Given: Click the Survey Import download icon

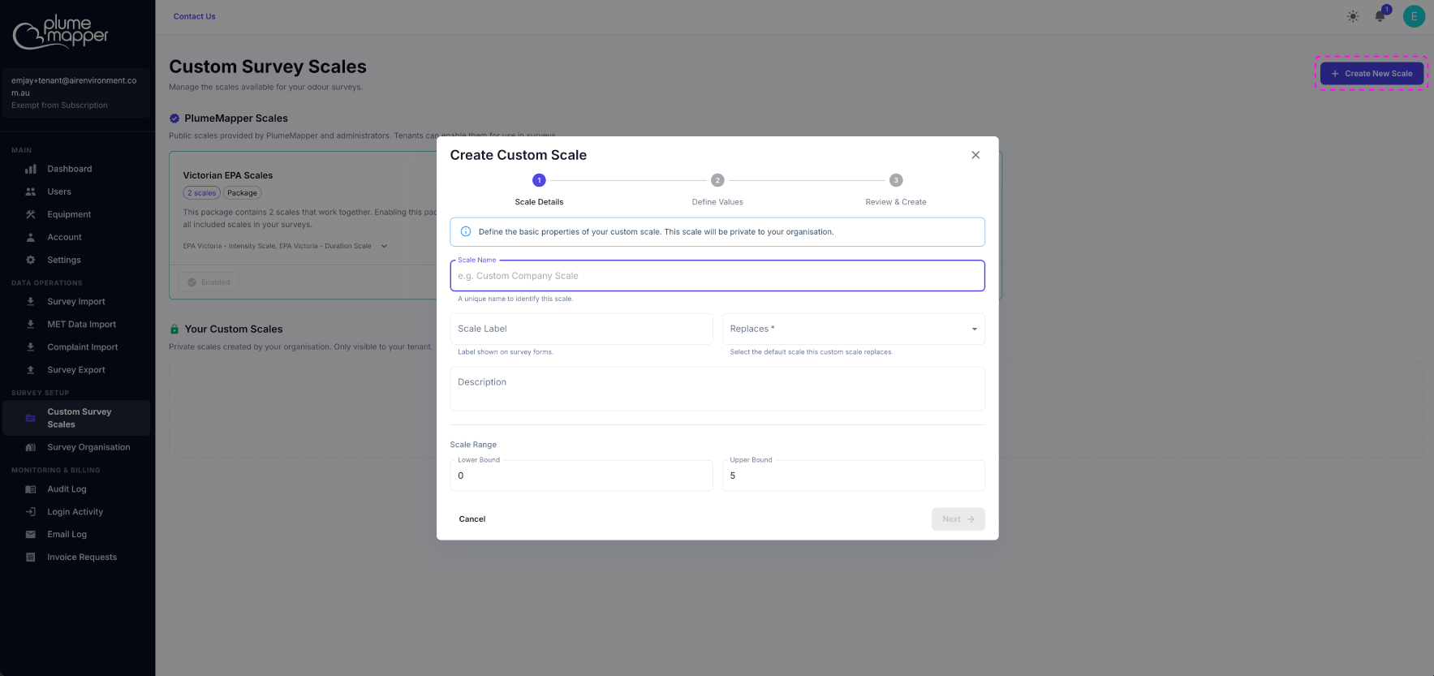Looking at the screenshot, I should [x=31, y=301].
